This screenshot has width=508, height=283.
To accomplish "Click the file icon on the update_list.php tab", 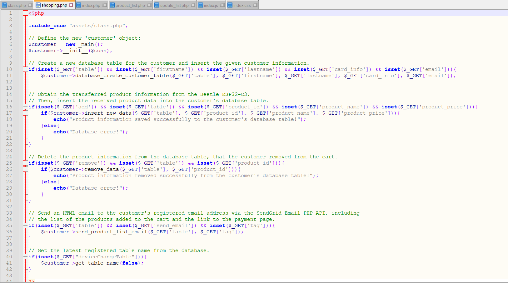I will click(157, 5).
